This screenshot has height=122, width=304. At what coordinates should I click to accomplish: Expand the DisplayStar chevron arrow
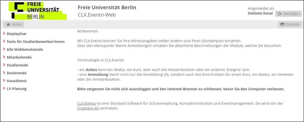coord(4,34)
